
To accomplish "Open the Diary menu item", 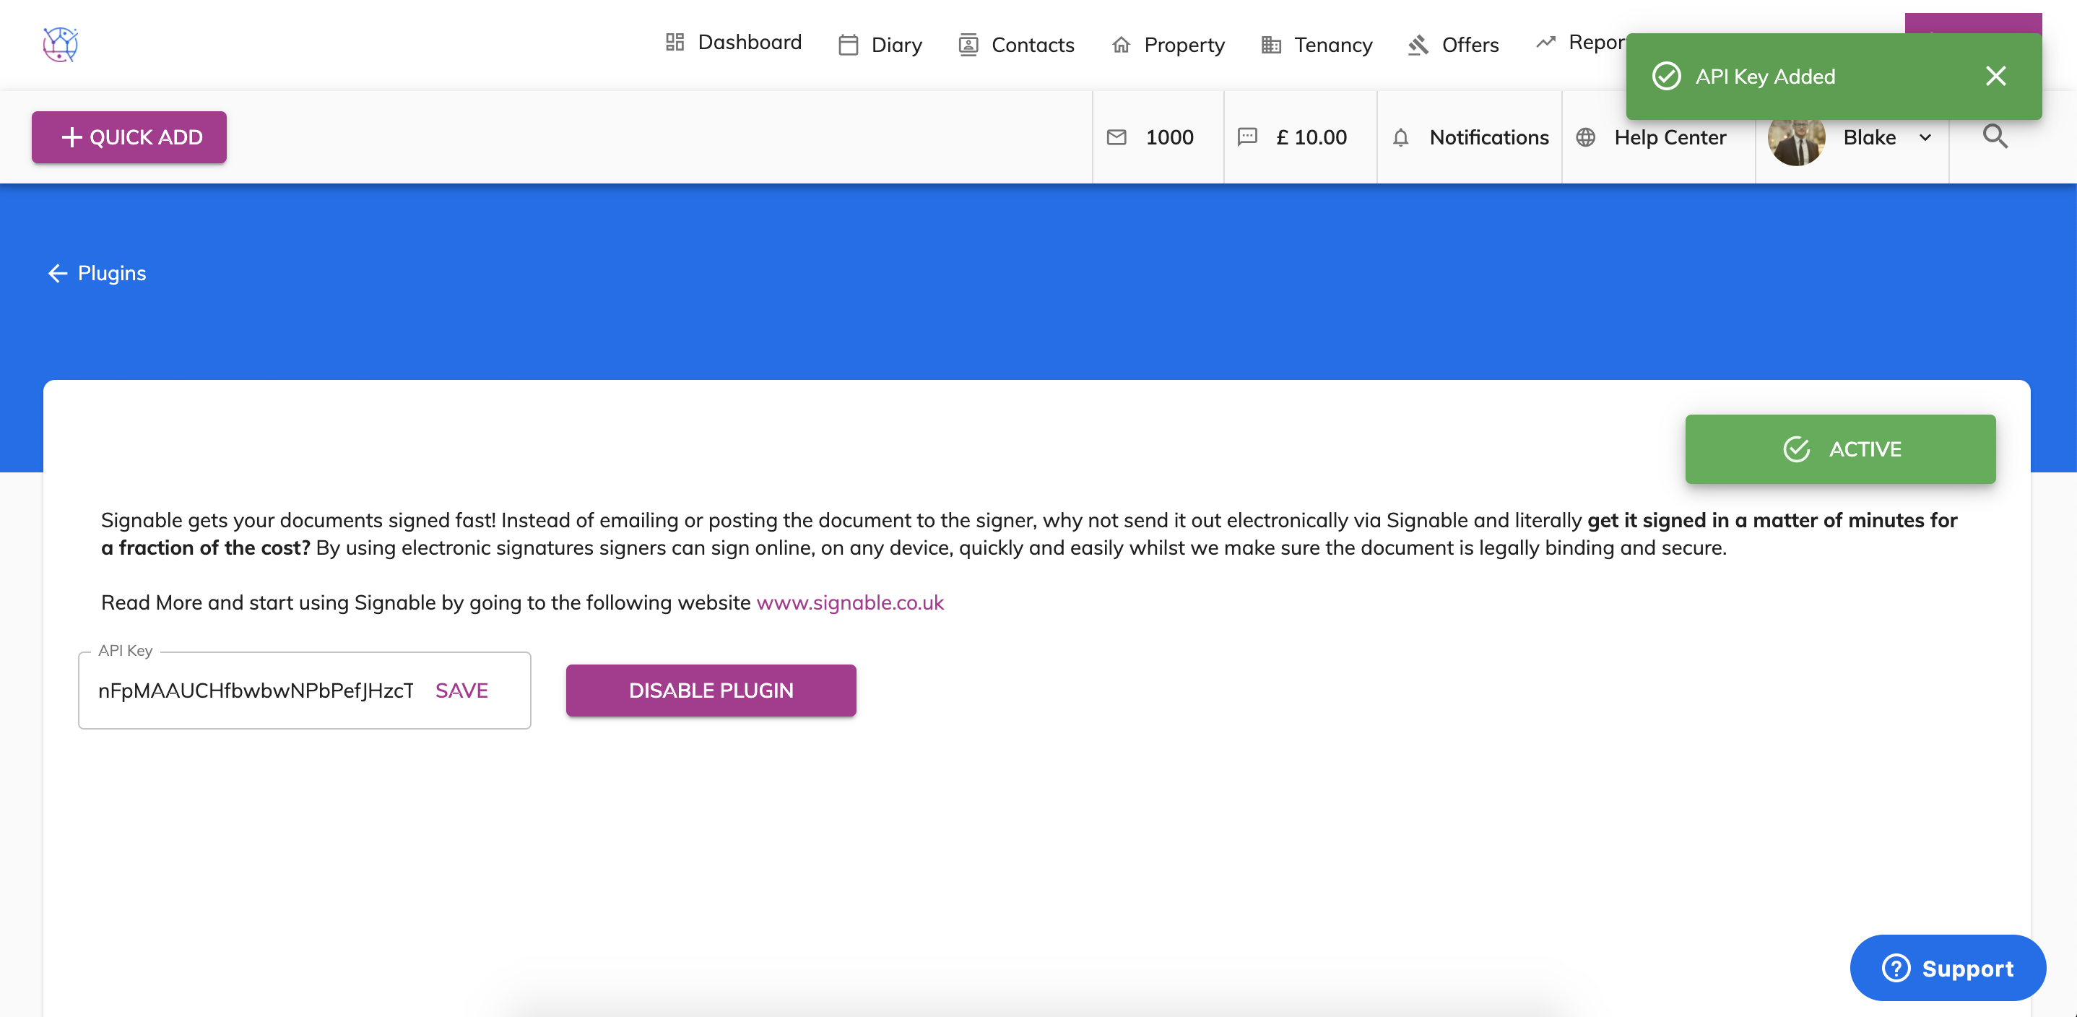I will pyautogui.click(x=880, y=46).
